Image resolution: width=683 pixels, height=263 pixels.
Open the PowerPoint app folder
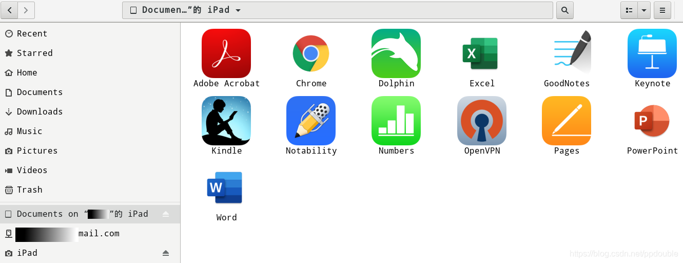click(x=652, y=121)
